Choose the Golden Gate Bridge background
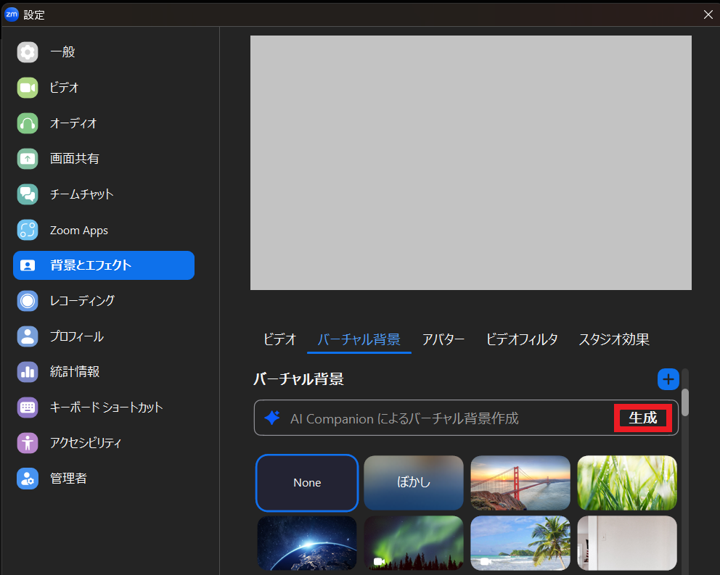 520,483
